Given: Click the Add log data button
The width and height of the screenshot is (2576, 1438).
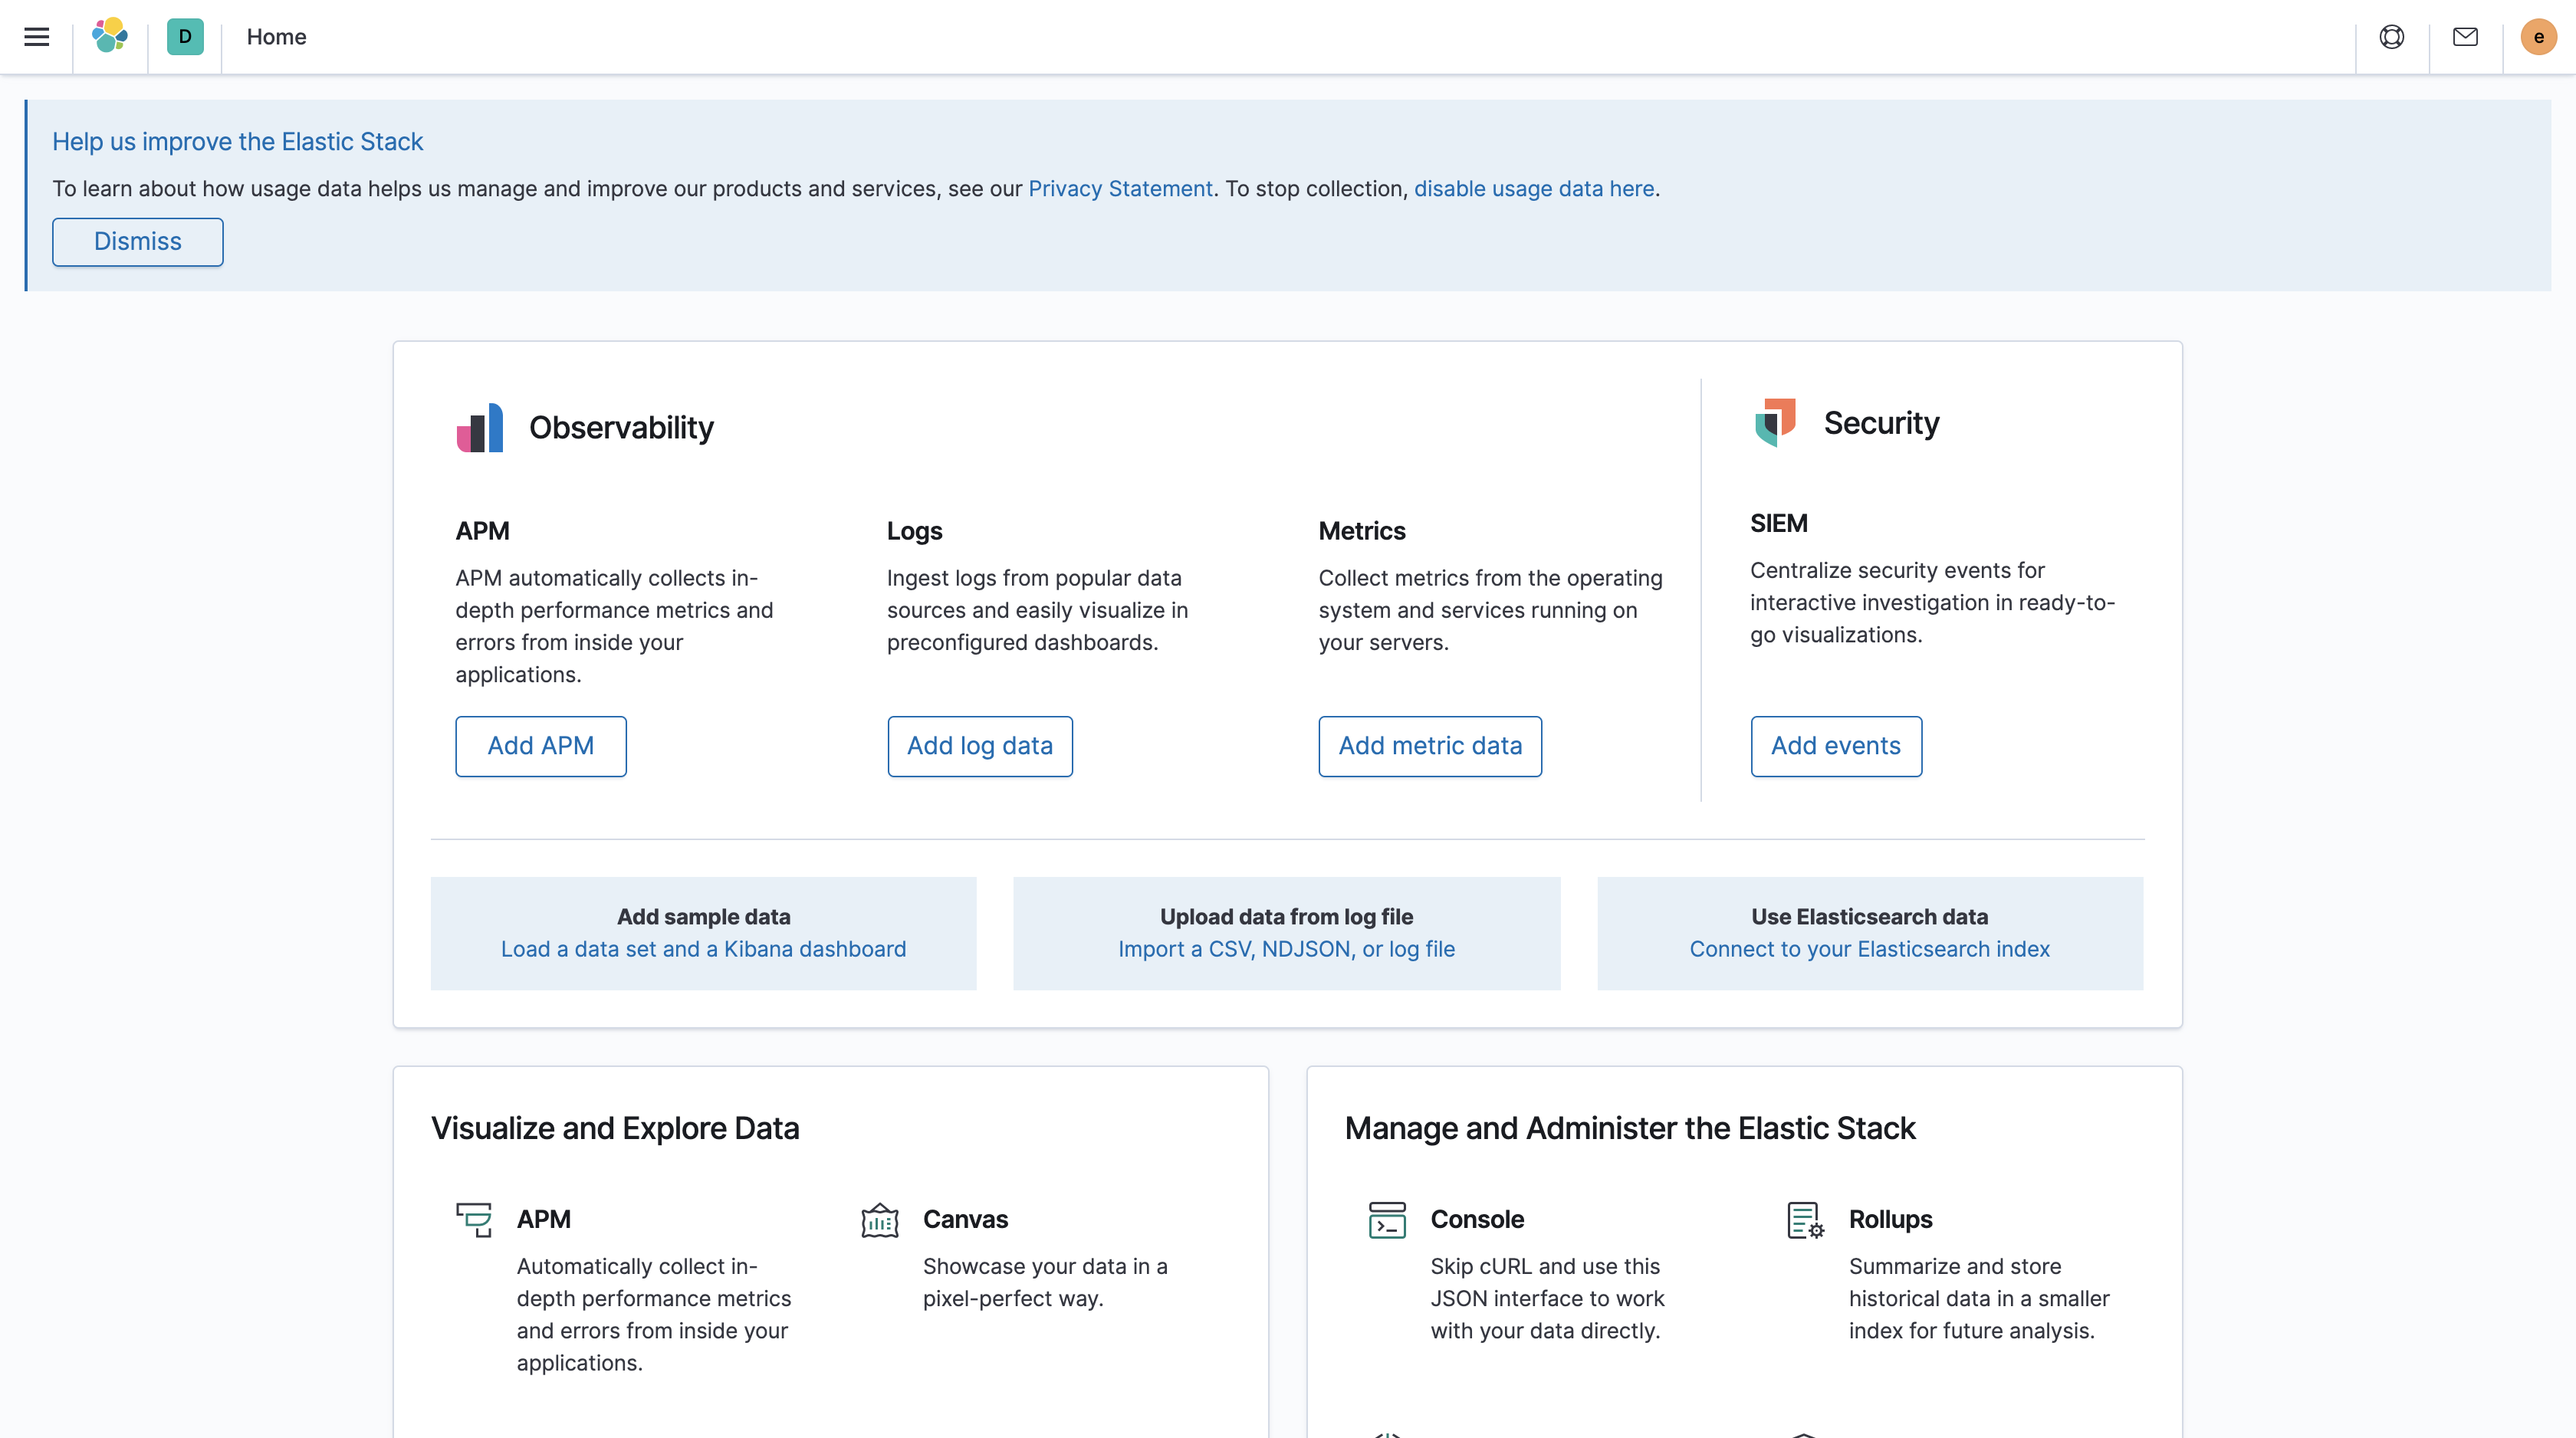Looking at the screenshot, I should pos(980,746).
